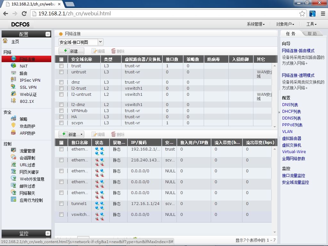Viewport: 328px width, 246px height.
Task: Click the 网络聊天 sidebar icon
Action: [x=13, y=193]
